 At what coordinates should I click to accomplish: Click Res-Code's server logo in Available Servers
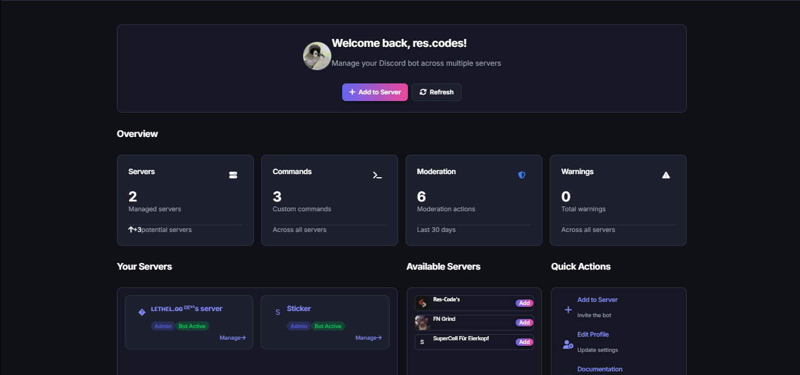423,303
